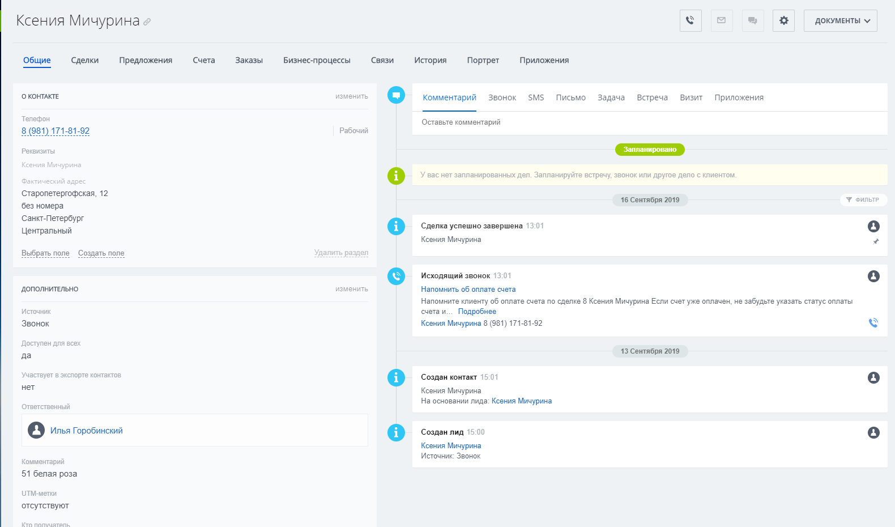Open settings gear icon in header
The height and width of the screenshot is (527, 895).
[783, 20]
